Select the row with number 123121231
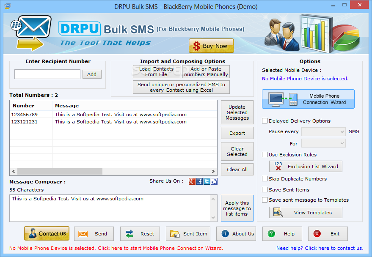372x257 pixels. (x=113, y=121)
